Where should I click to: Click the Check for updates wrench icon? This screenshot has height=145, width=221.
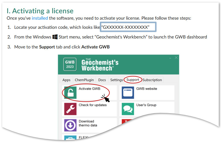pyautogui.click(x=70, y=109)
